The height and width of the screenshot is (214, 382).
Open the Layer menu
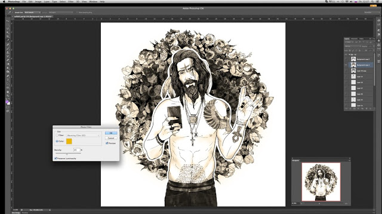point(47,1)
